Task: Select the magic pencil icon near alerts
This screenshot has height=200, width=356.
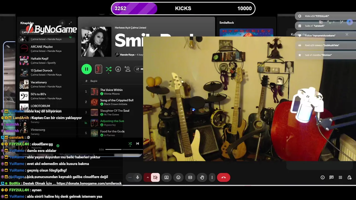Action: (341, 22)
